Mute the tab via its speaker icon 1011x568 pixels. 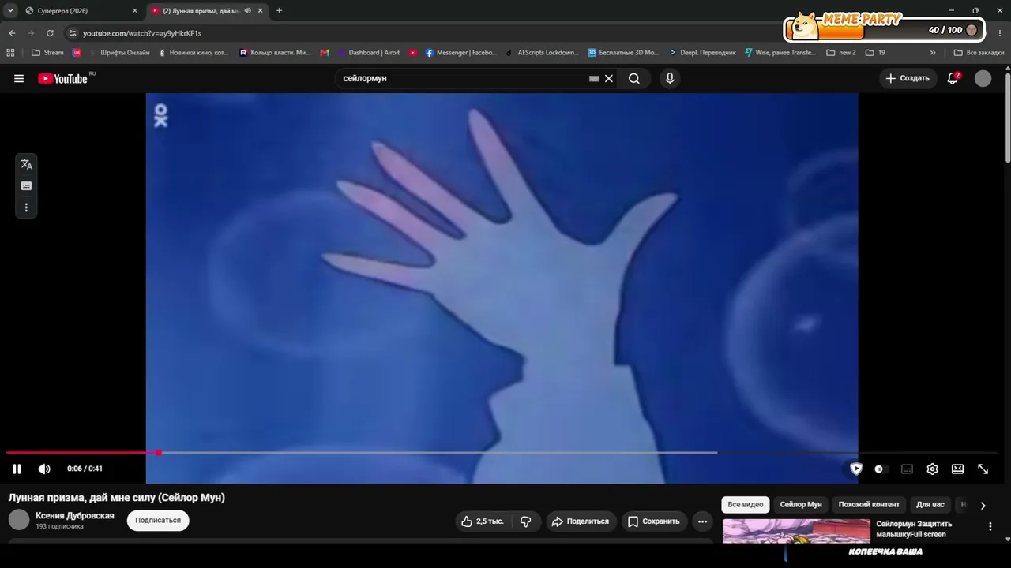pos(247,10)
